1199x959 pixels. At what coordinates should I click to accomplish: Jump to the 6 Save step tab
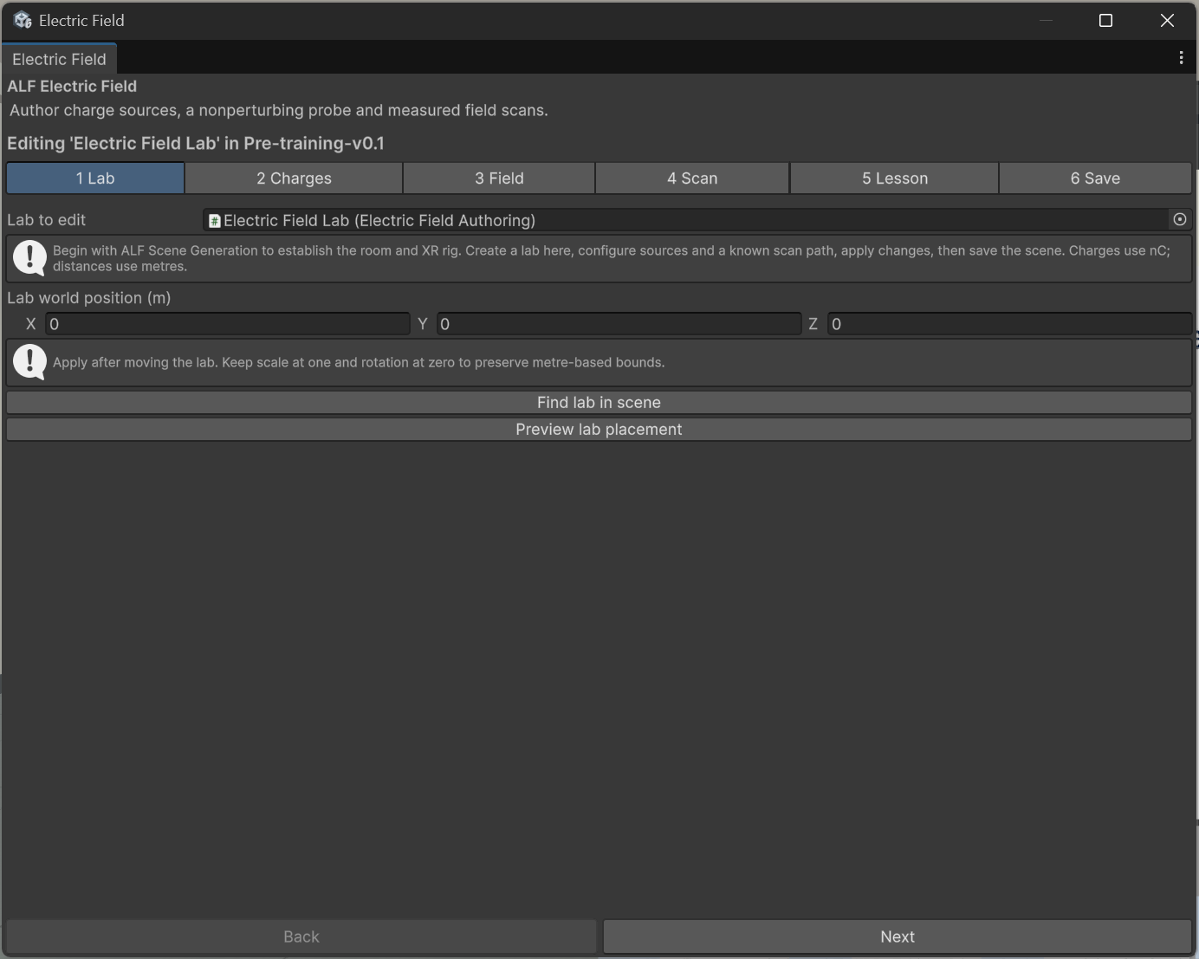click(x=1095, y=178)
